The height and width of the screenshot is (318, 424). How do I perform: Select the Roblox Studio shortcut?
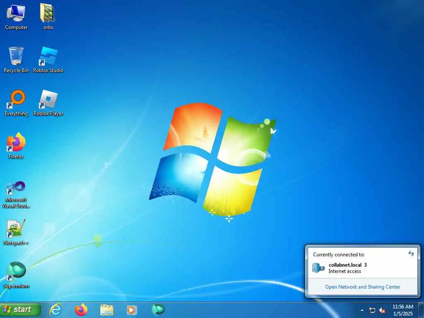pos(48,60)
